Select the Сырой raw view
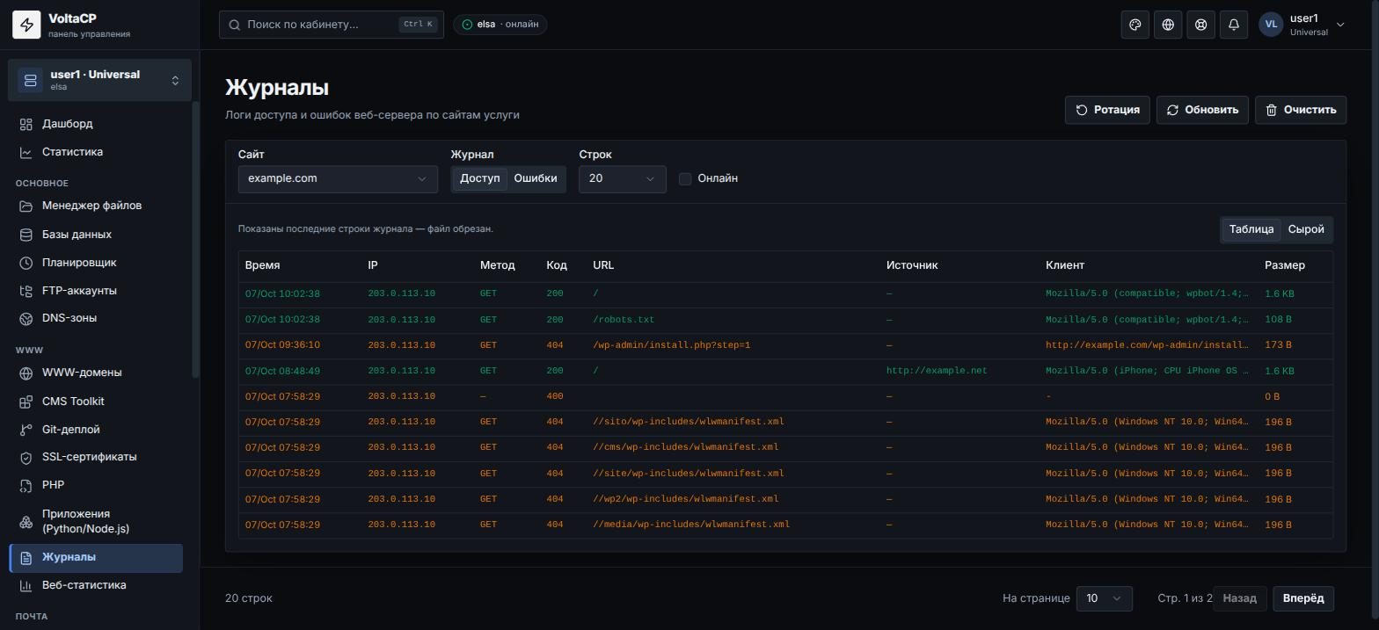 pos(1306,229)
